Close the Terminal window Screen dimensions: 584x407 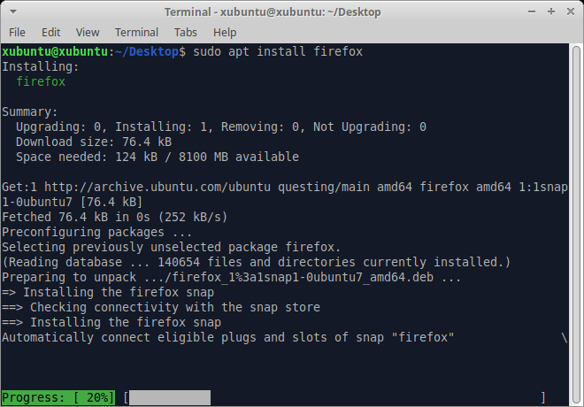(x=569, y=12)
